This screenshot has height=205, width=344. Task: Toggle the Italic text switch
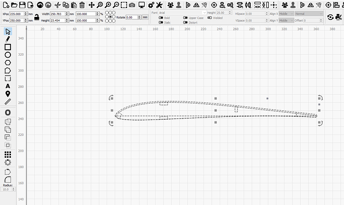(x=161, y=22)
